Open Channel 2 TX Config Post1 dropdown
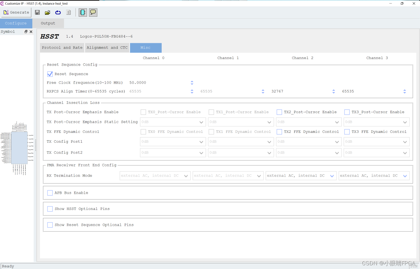The height and width of the screenshot is (269, 420). [309, 141]
